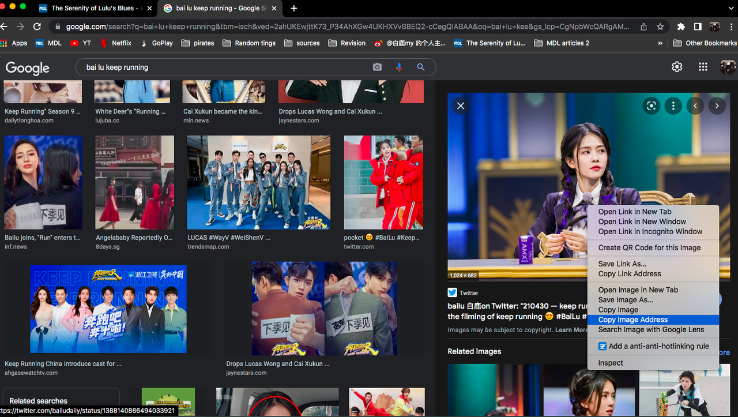Screen dimensions: 738x417
Task: Choose Copy Image Address
Action: (633, 320)
